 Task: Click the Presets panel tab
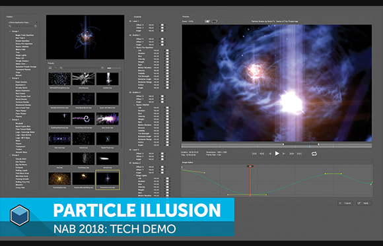[51, 63]
